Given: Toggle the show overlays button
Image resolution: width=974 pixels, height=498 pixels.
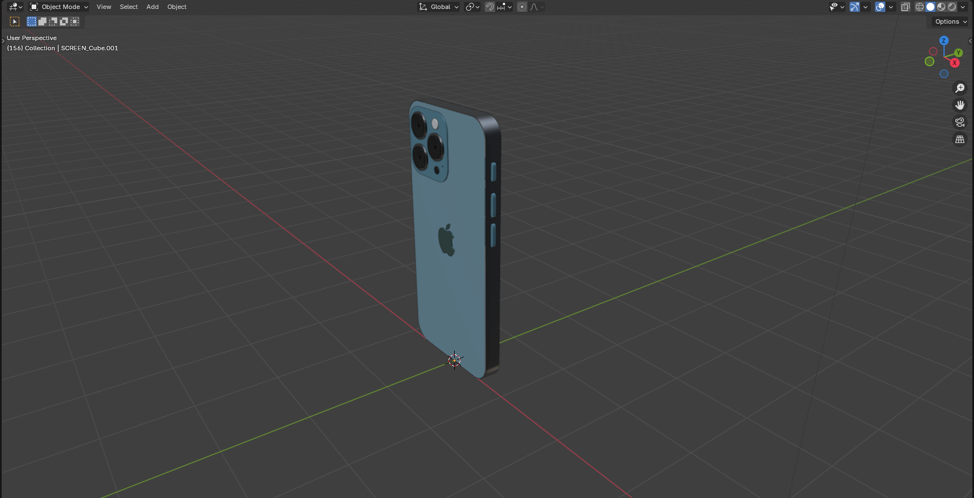Looking at the screenshot, I should tap(880, 7).
